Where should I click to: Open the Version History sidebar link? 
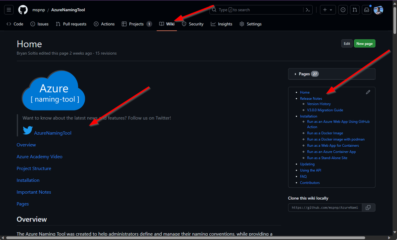pyautogui.click(x=319, y=104)
